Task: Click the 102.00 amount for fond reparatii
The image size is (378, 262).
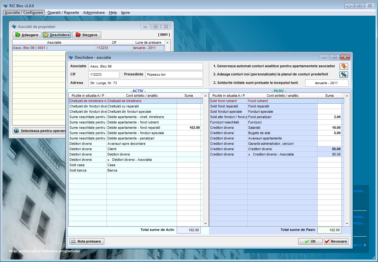Action: (189, 128)
